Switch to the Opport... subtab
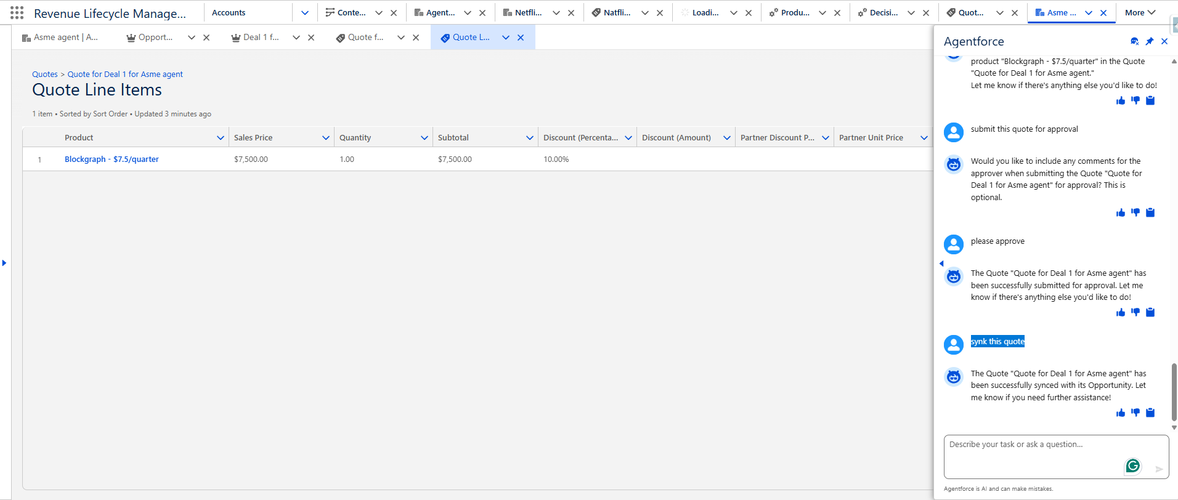Viewport: 1178px width, 500px height. click(x=150, y=38)
